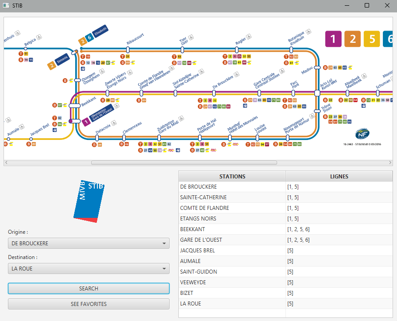Click the Simonis blue terminus label
Viewport: 397px width, 321px height.
(62, 59)
